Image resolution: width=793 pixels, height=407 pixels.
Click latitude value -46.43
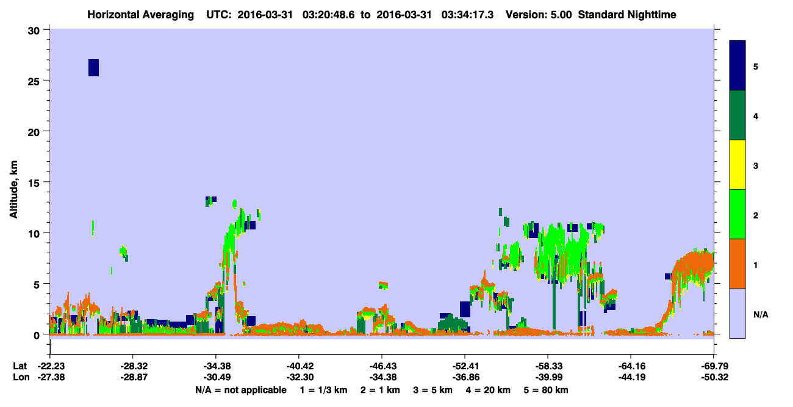coord(382,366)
